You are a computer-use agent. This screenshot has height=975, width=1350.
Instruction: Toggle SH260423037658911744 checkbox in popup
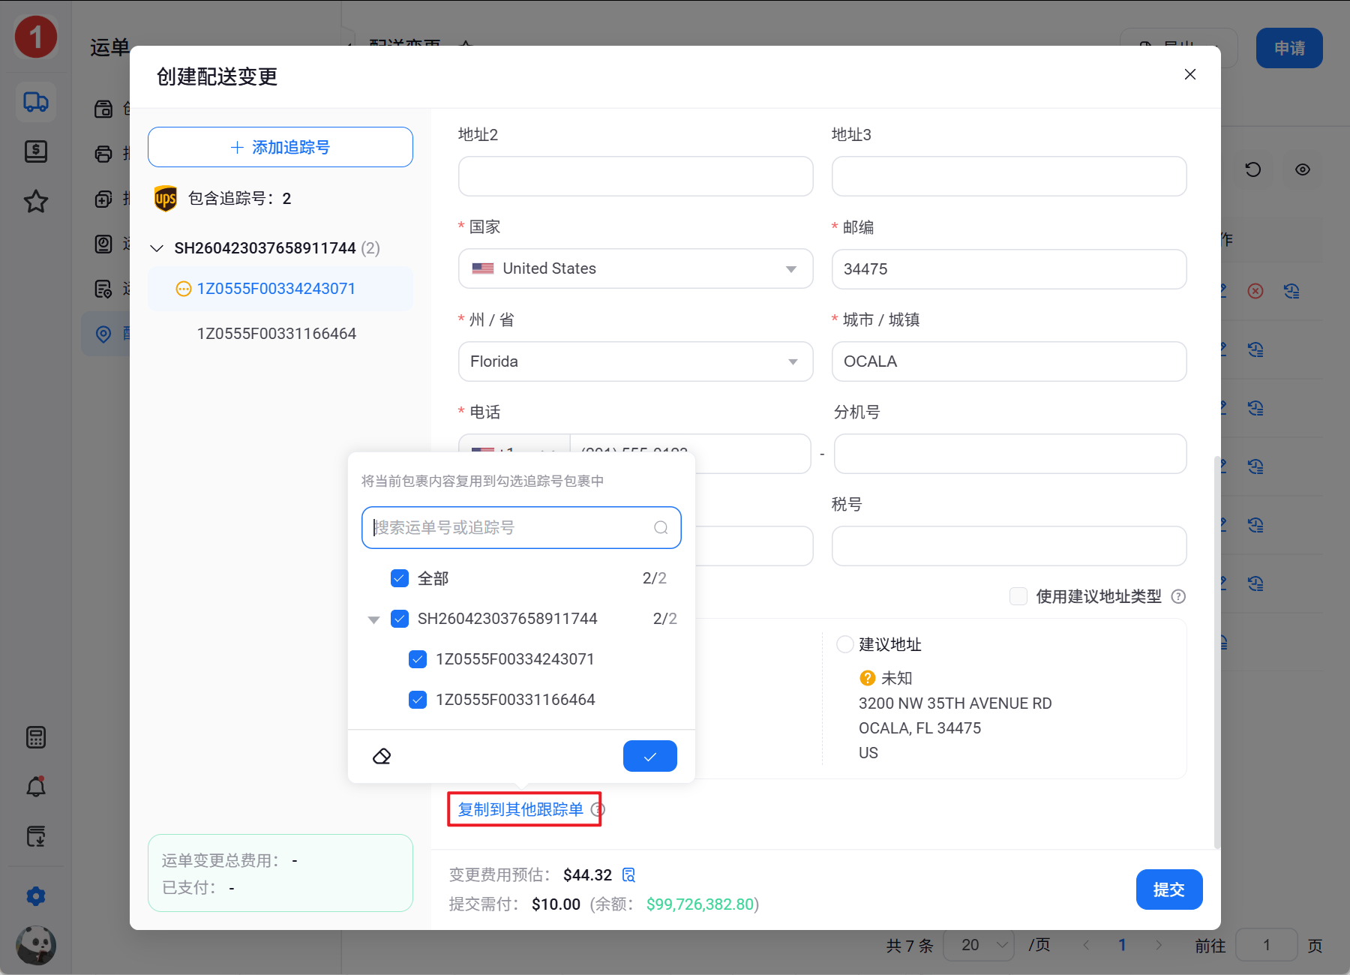pyautogui.click(x=400, y=619)
